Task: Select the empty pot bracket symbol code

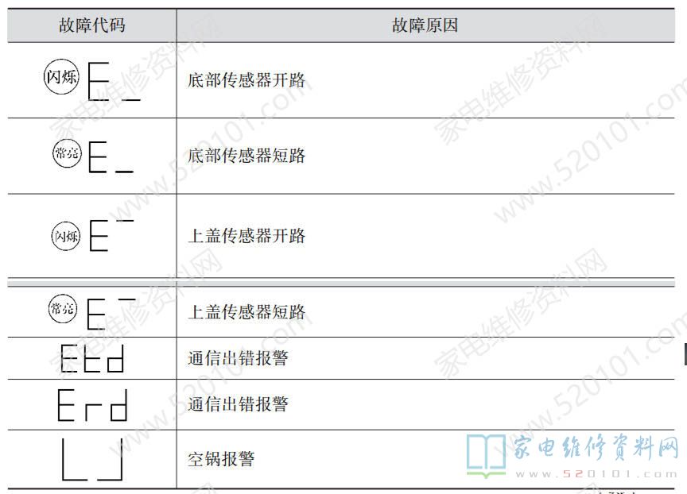Action: [x=92, y=459]
